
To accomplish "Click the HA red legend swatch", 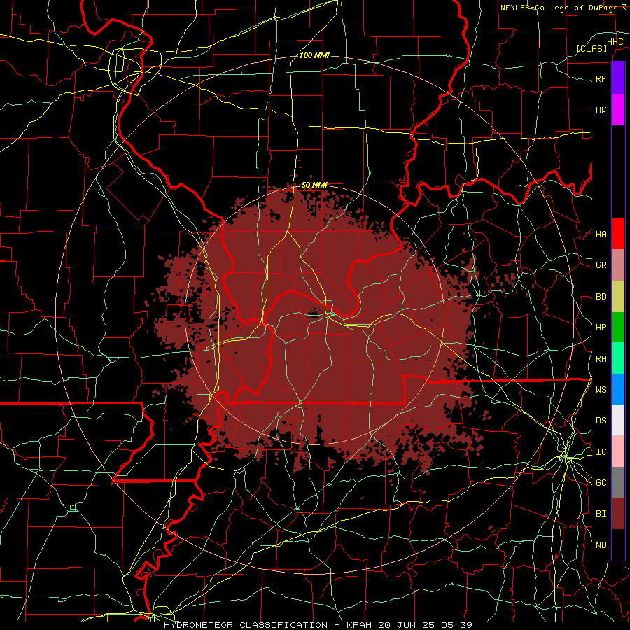I will coord(618,234).
